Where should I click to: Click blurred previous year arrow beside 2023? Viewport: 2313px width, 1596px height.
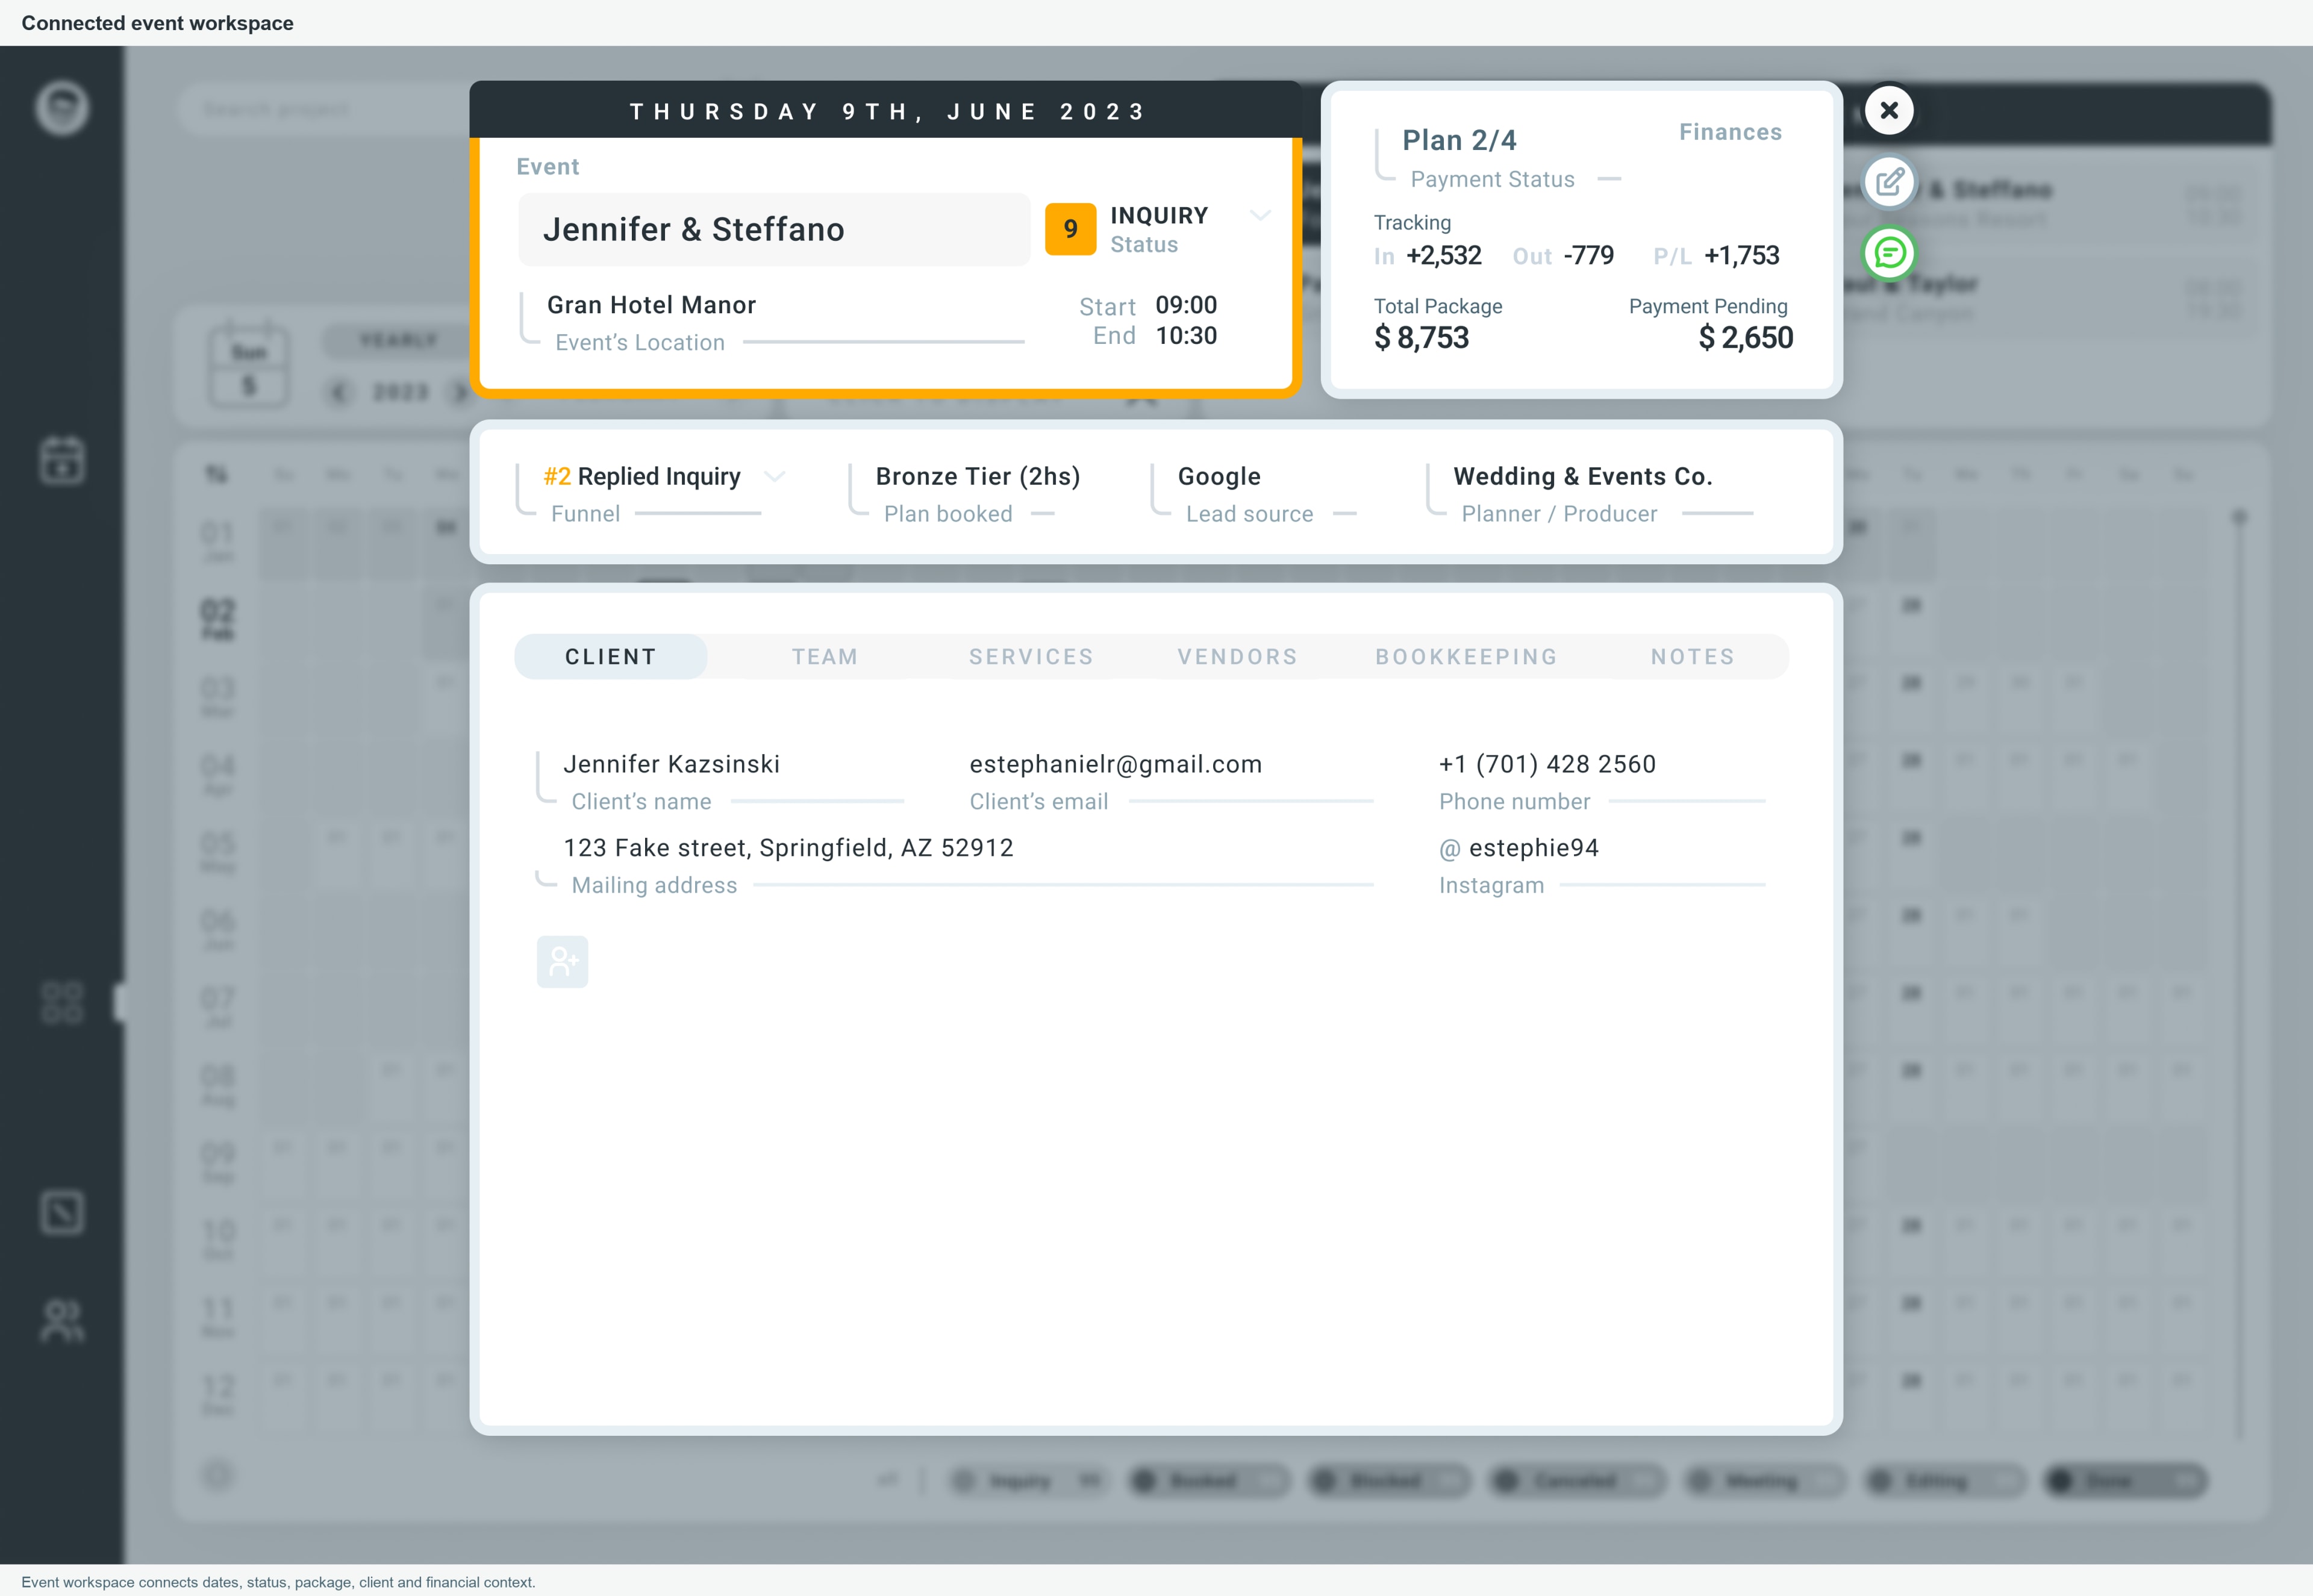(x=340, y=392)
